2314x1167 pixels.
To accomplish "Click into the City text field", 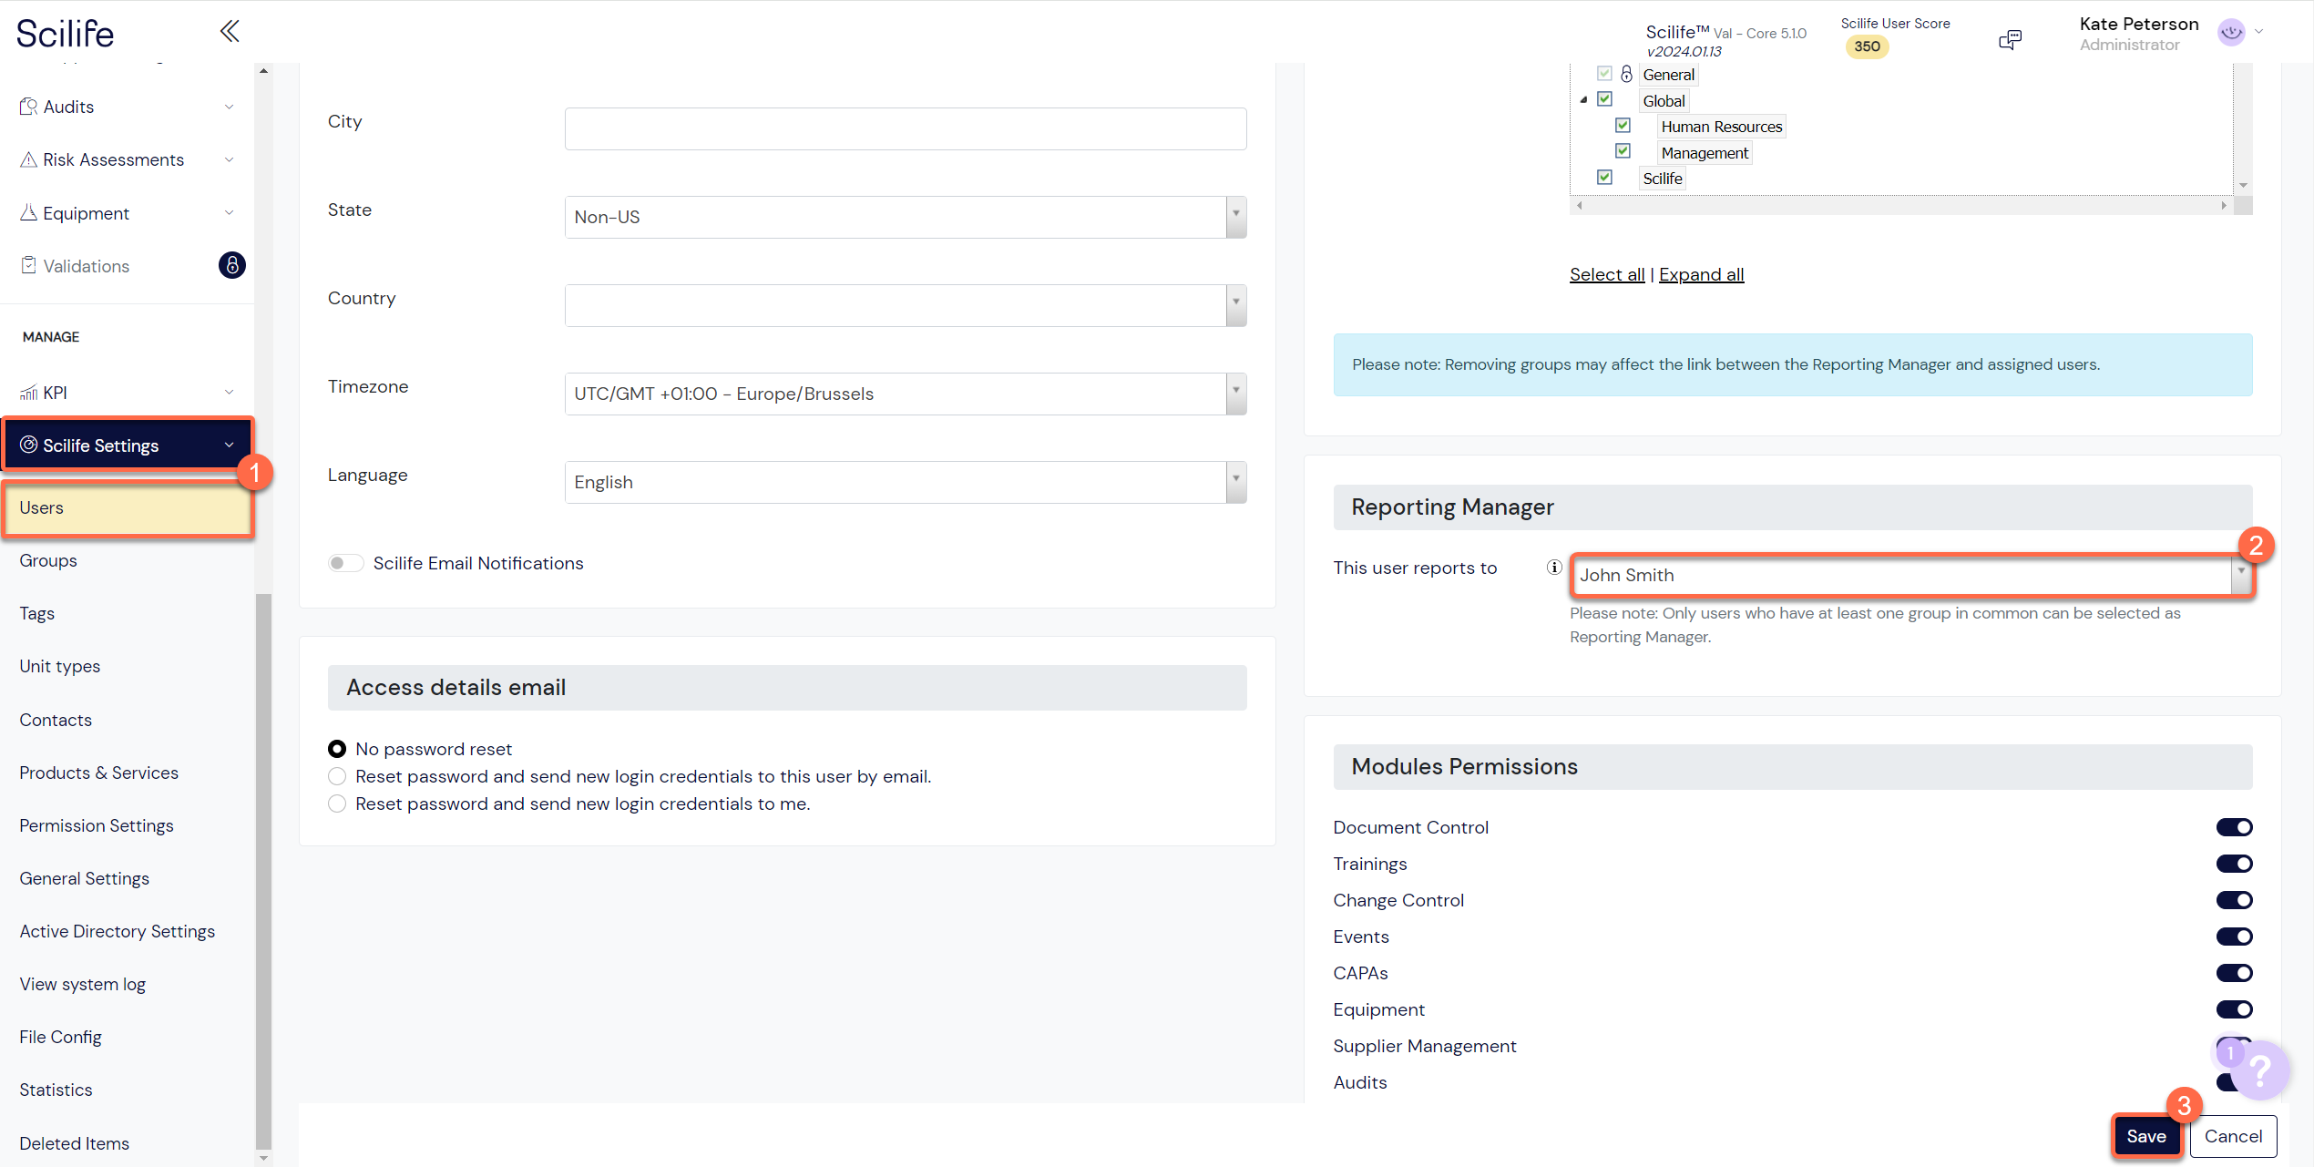I will 905,128.
